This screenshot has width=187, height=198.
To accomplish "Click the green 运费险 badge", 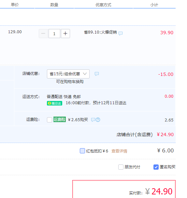I will [x=60, y=120].
